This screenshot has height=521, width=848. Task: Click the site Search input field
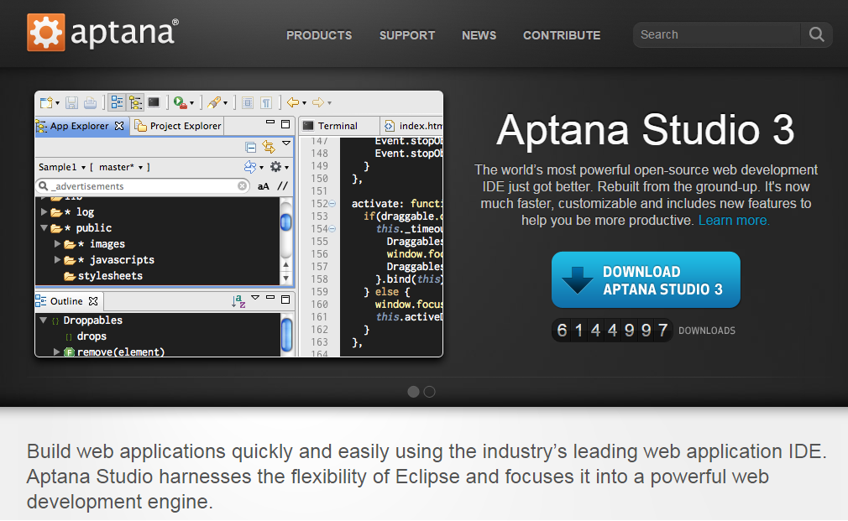tap(716, 34)
